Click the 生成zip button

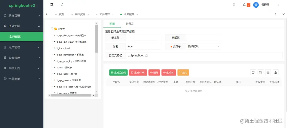pyautogui.click(x=168, y=73)
